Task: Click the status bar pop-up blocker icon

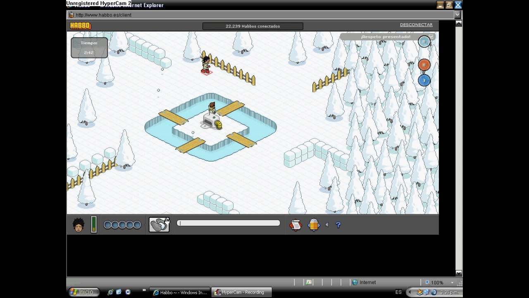Action: click(309, 282)
